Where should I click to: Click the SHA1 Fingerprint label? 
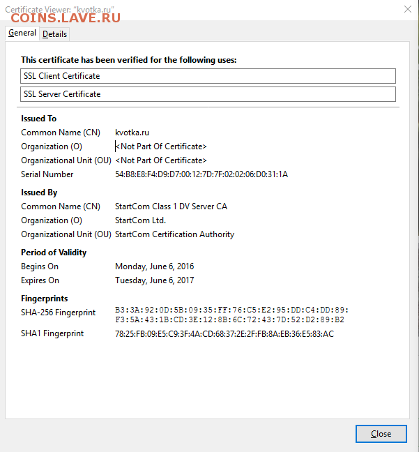tap(52, 333)
